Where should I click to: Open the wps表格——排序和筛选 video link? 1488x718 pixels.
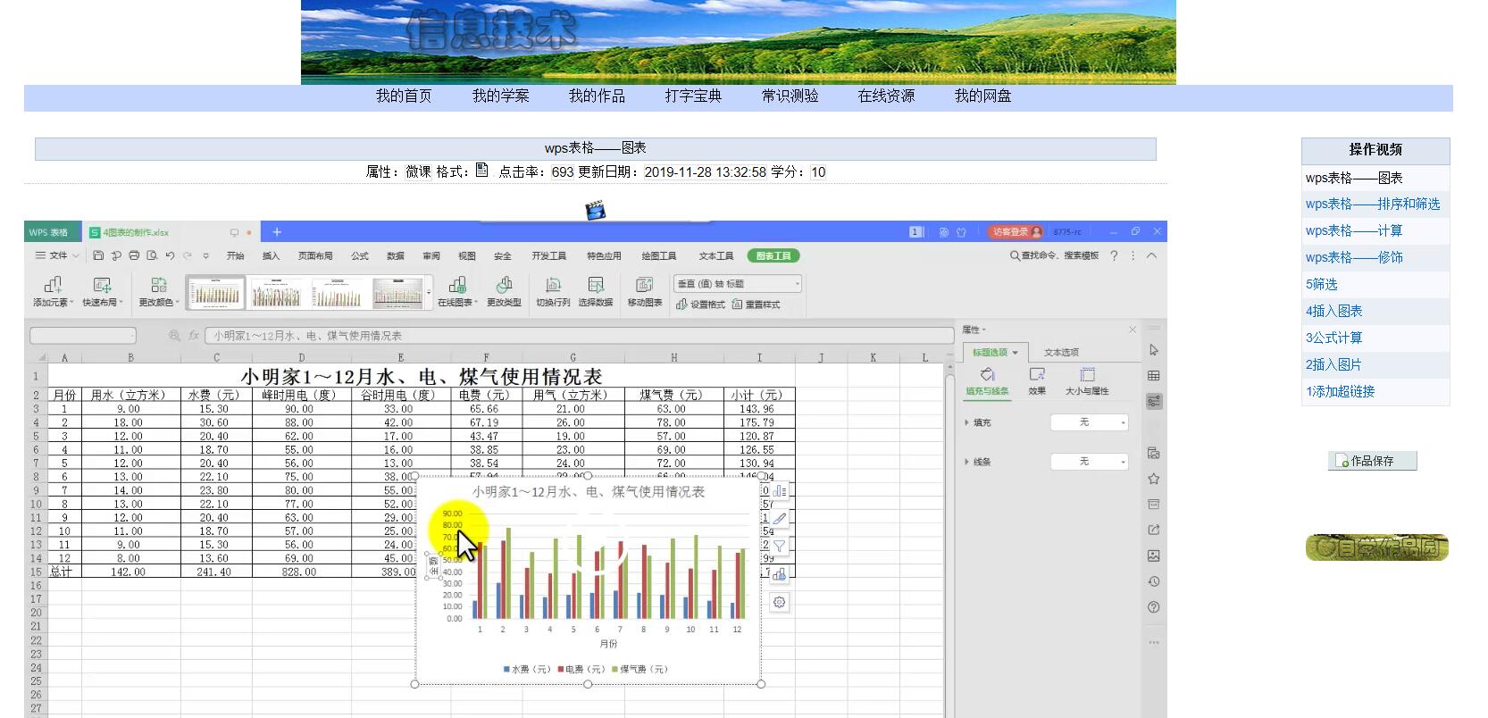point(1373,204)
